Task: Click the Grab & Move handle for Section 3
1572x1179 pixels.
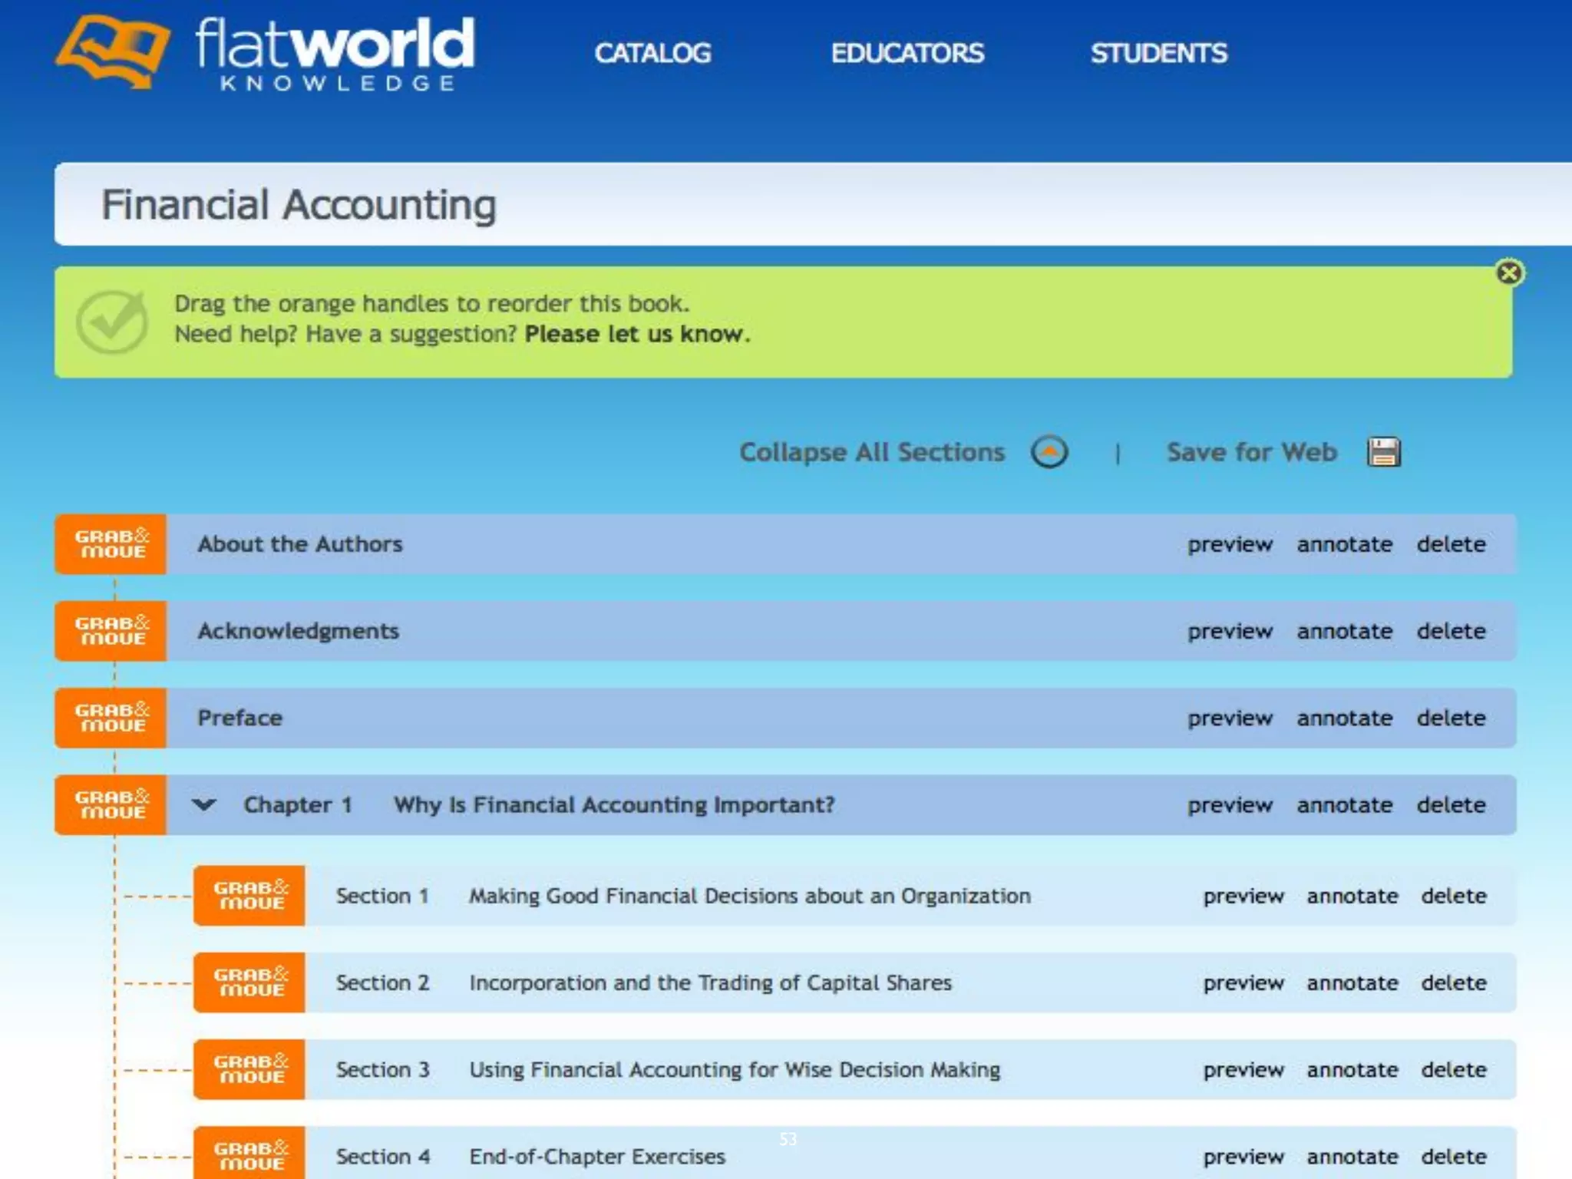Action: click(249, 1069)
